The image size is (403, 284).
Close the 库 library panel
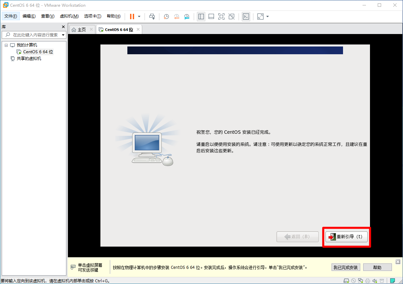pos(63,27)
